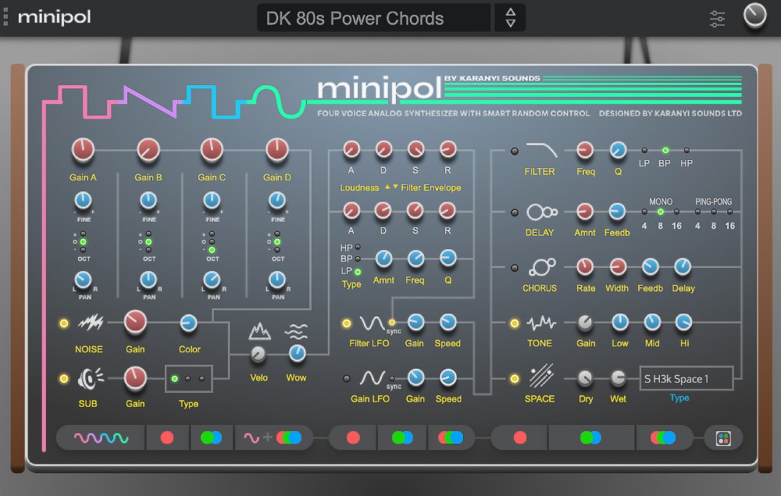This screenshot has width=781, height=496.
Task: Adjust the master volume knob top right
Action: pos(754,15)
